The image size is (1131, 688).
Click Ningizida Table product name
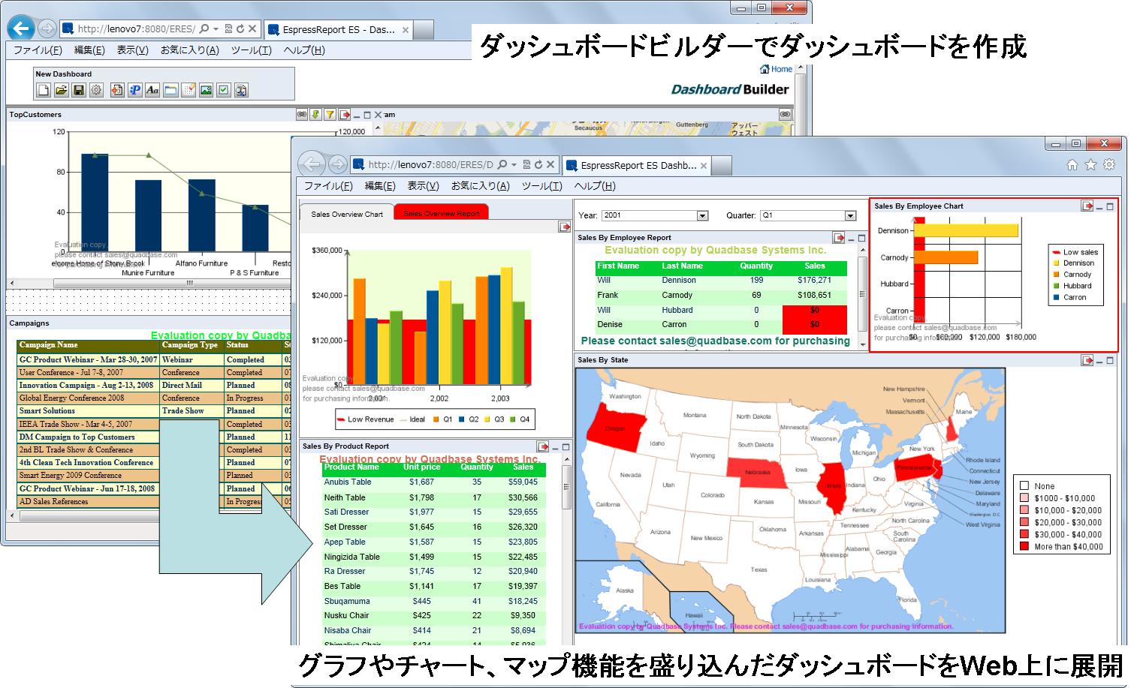pyautogui.click(x=351, y=557)
